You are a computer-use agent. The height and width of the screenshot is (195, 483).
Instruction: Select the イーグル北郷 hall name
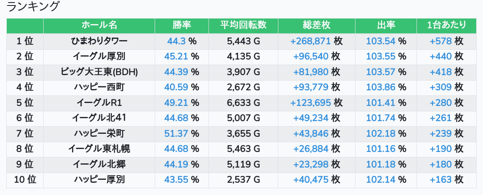(x=99, y=164)
